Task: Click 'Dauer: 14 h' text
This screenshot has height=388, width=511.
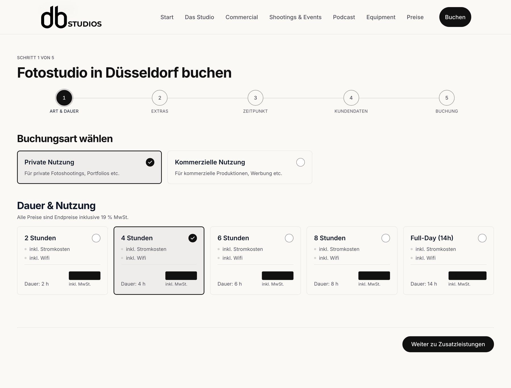Action: point(424,284)
